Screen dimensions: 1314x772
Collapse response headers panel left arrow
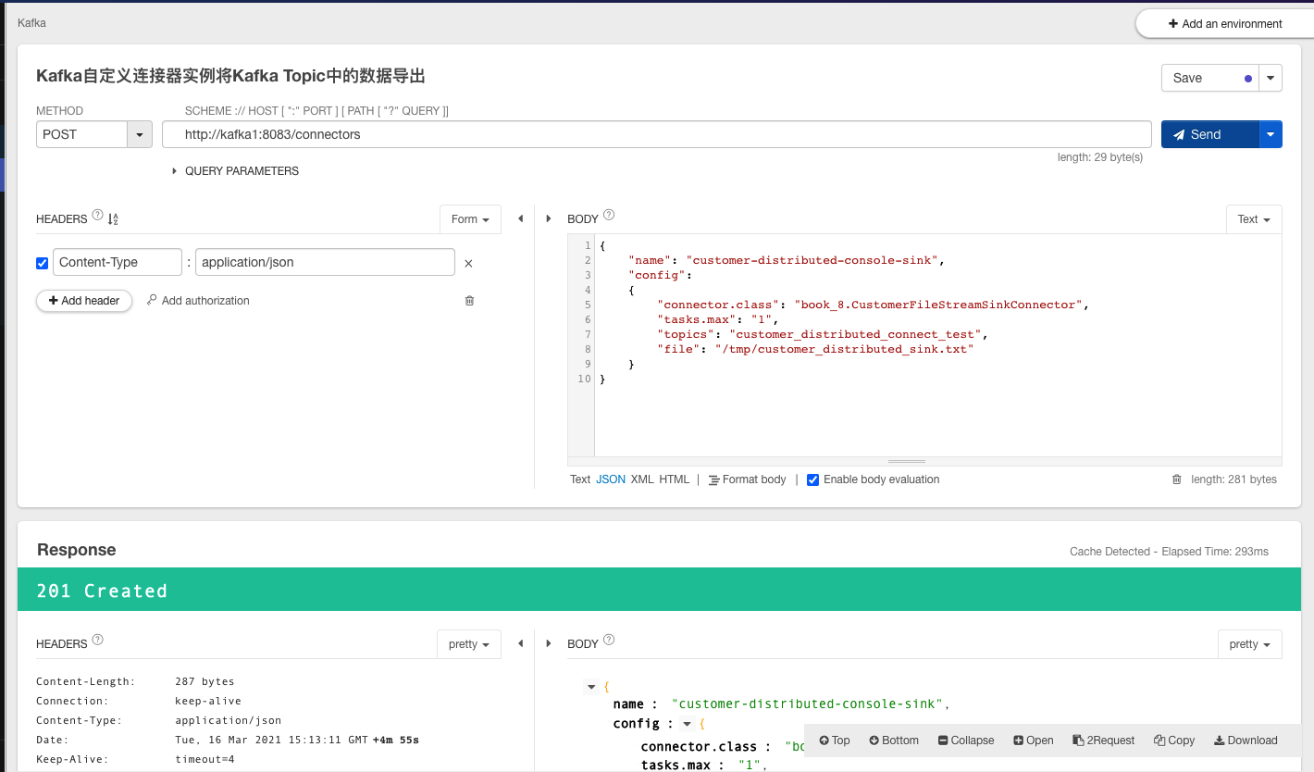[x=520, y=643]
